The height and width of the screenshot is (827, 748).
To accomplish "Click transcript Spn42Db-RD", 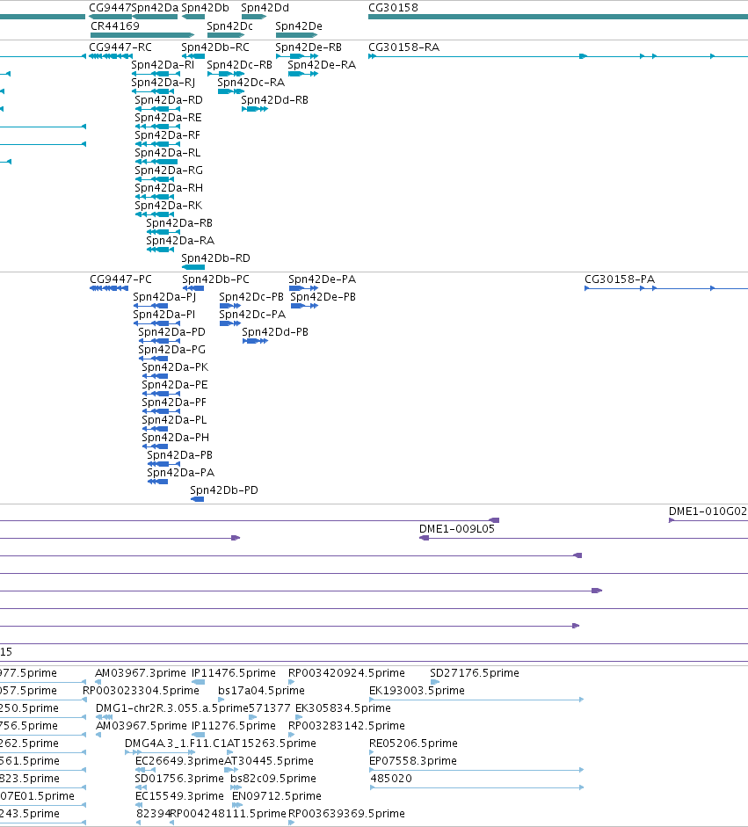I will (x=215, y=258).
